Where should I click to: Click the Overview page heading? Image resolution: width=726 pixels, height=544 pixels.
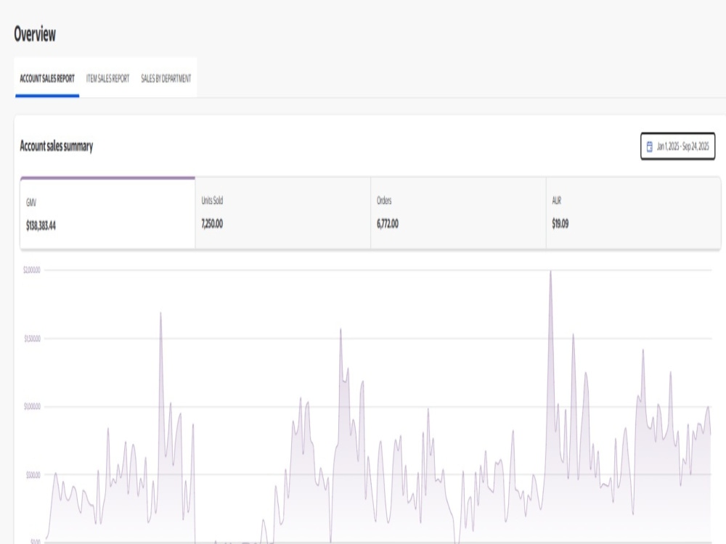point(35,34)
